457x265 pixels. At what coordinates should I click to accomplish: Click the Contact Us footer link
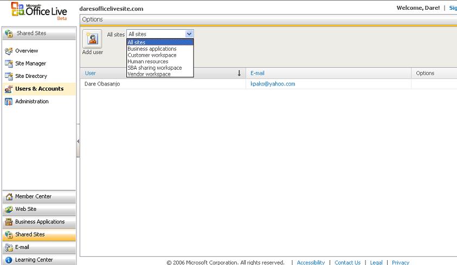(347, 262)
